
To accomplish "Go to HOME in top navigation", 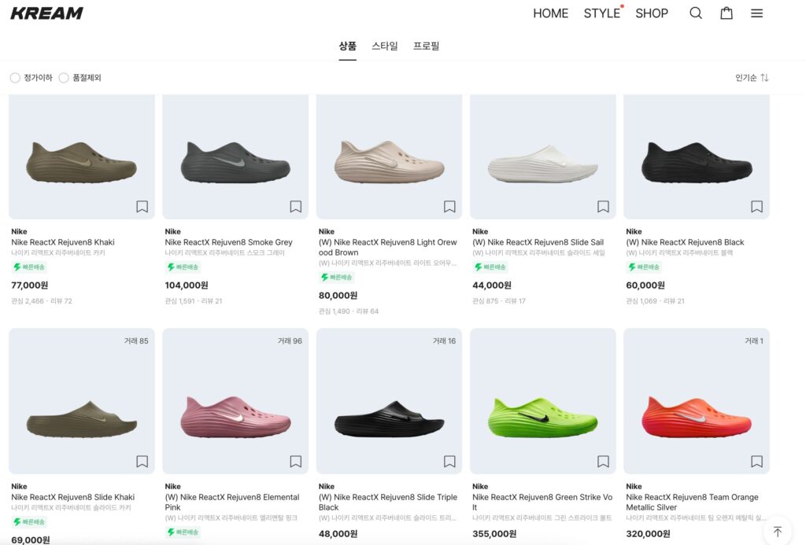I will point(550,13).
